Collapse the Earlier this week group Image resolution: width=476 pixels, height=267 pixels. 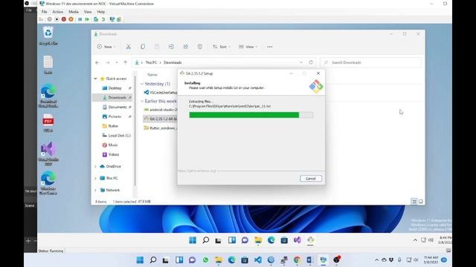[x=142, y=101]
